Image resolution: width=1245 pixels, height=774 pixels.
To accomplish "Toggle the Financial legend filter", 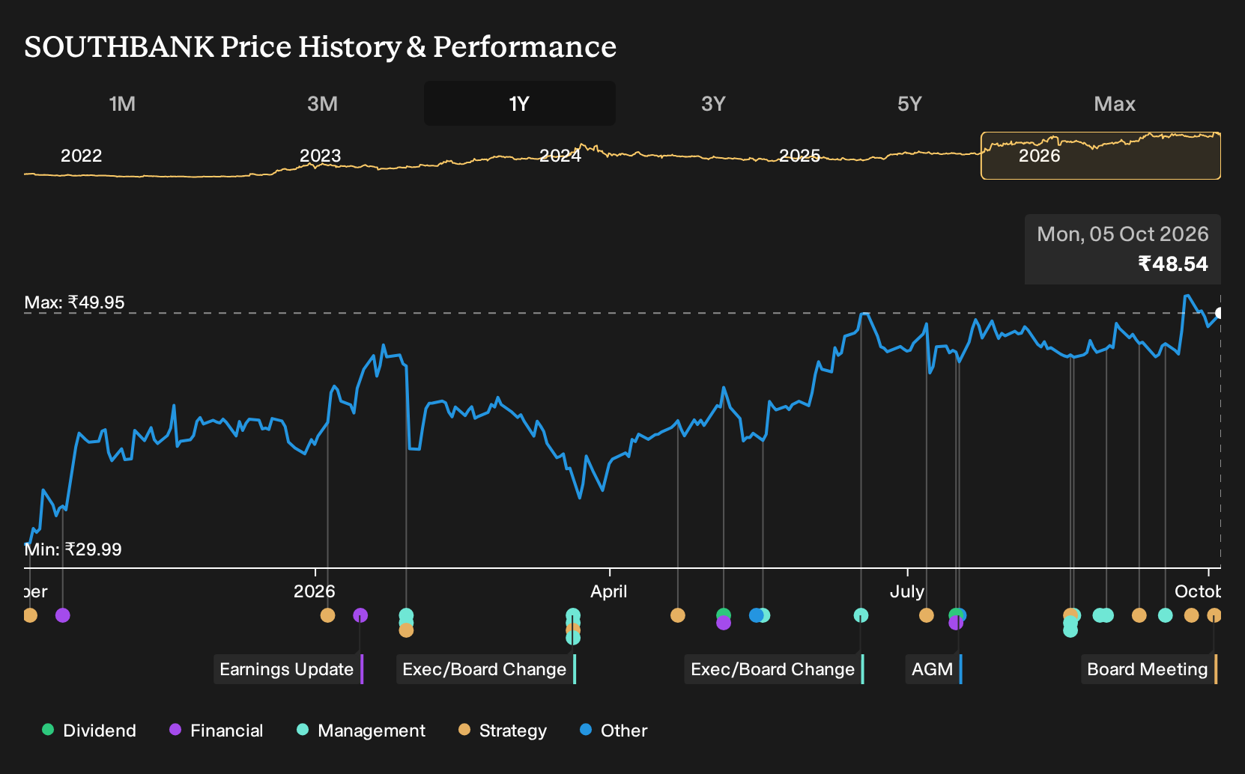I will (x=216, y=731).
